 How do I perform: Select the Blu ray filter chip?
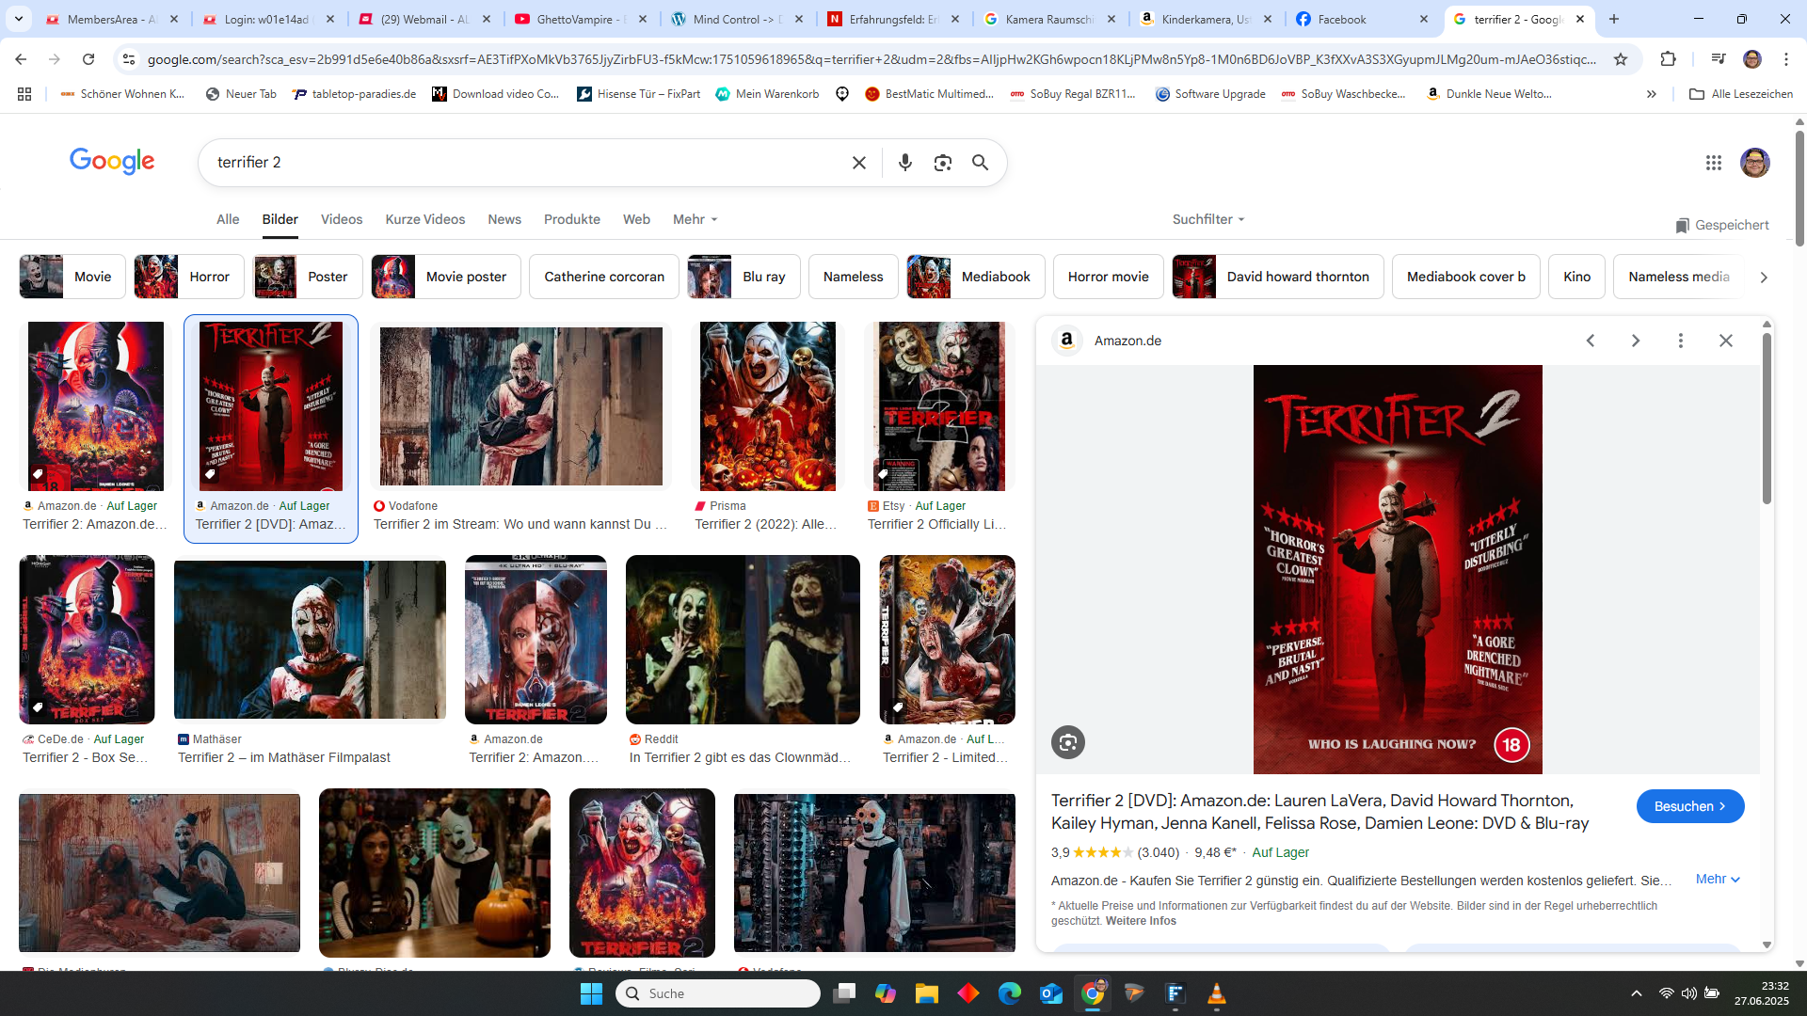(x=744, y=277)
